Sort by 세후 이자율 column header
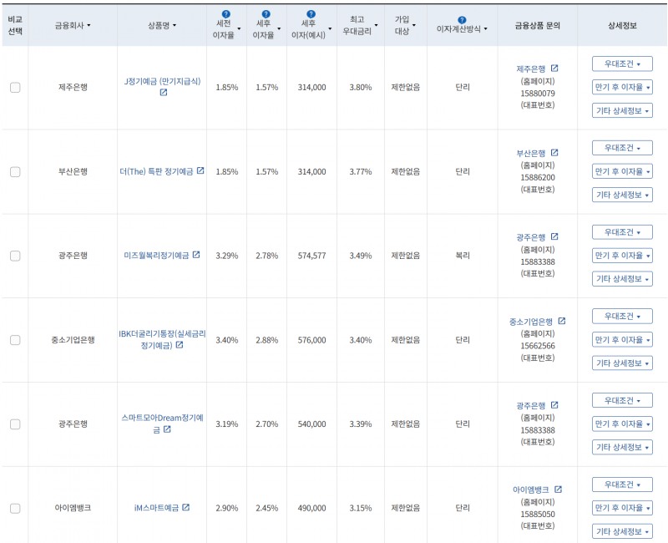 266,29
